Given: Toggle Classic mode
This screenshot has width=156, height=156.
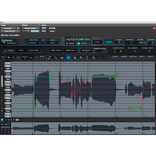Looking at the screenshot, I should click(97, 42).
